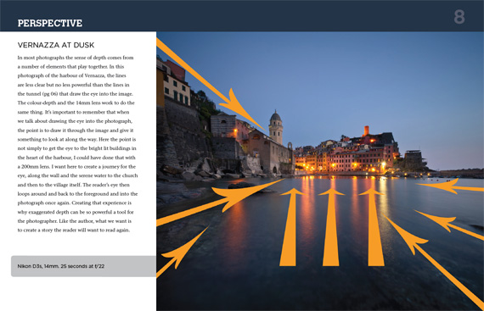Image resolution: width=484 pixels, height=311 pixels.
Task: Click the line 'why exaggerated depth can be so powerful'
Action: [76, 212]
